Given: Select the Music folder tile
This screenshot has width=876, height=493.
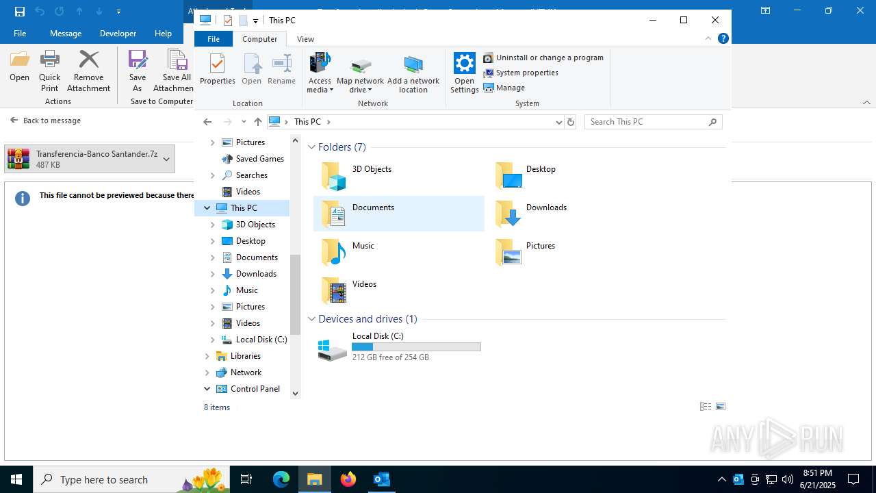Looking at the screenshot, I should (x=399, y=252).
